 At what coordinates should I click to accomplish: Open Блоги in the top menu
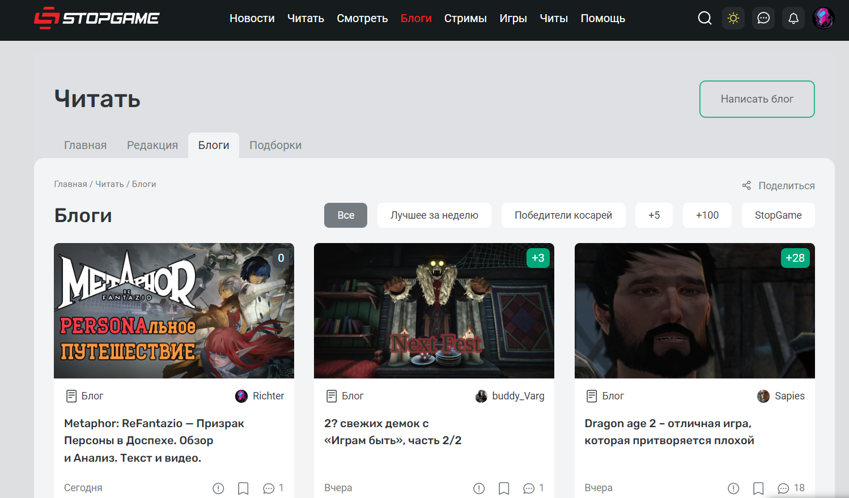coord(416,18)
